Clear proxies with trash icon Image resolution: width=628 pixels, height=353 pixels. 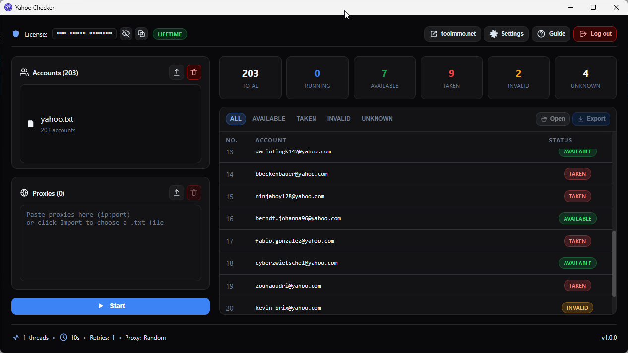(194, 193)
